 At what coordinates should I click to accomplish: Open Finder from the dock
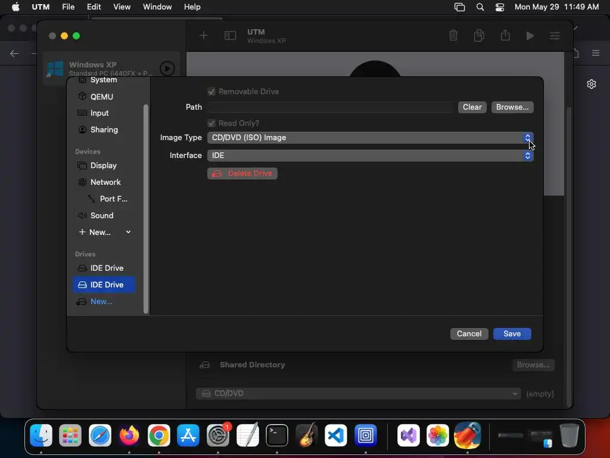[41, 435]
